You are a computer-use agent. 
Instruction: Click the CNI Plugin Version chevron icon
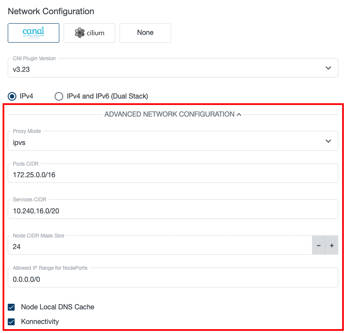pos(328,68)
